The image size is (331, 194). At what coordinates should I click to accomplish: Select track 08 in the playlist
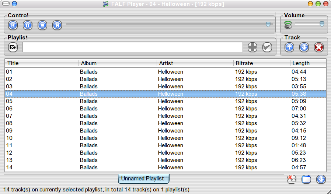pos(165,123)
